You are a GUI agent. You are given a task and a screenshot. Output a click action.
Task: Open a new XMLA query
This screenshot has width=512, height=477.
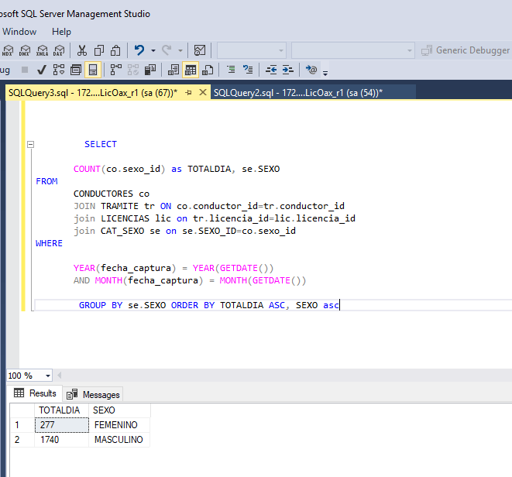click(42, 50)
